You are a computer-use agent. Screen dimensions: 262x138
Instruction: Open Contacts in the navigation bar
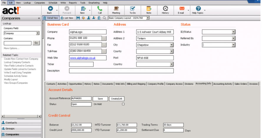(x=21, y=123)
